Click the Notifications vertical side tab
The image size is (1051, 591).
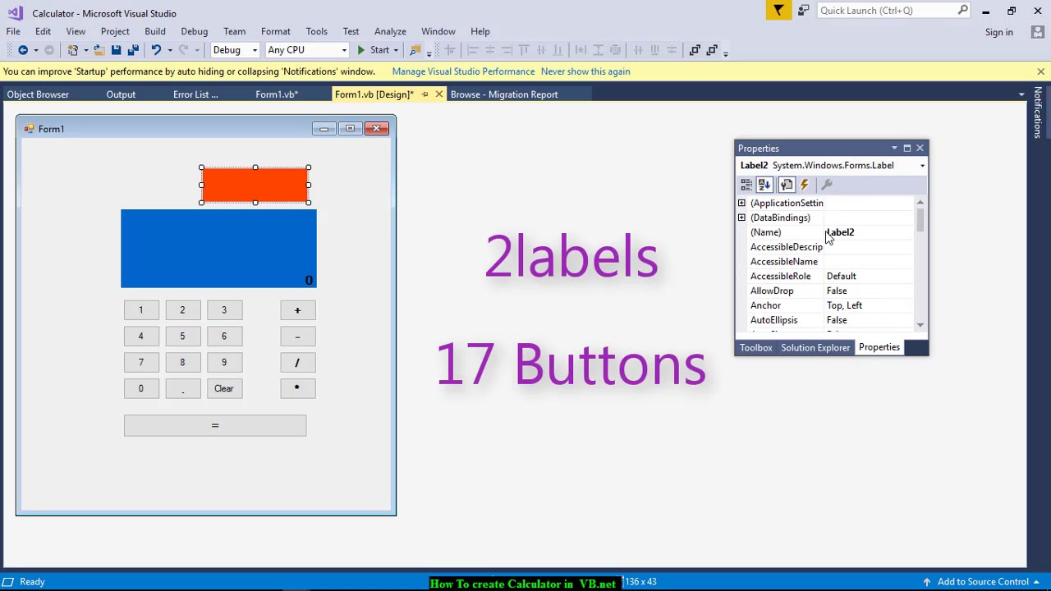pos(1039,113)
